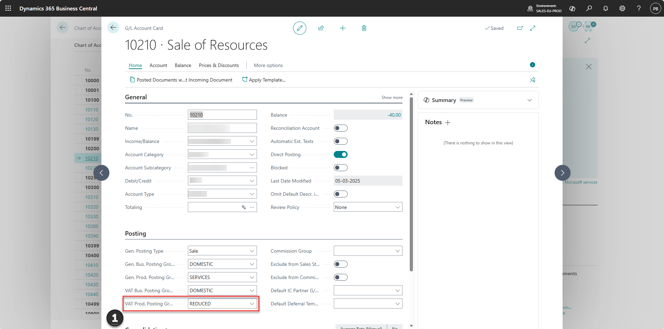Open the search magnifier in top bar
The height and width of the screenshot is (329, 664).
pos(589,8)
